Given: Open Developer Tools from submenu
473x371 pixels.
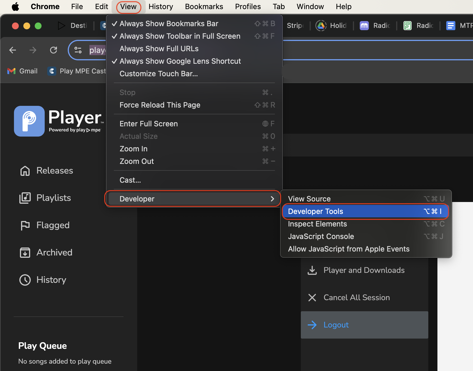Looking at the screenshot, I should pyautogui.click(x=365, y=211).
